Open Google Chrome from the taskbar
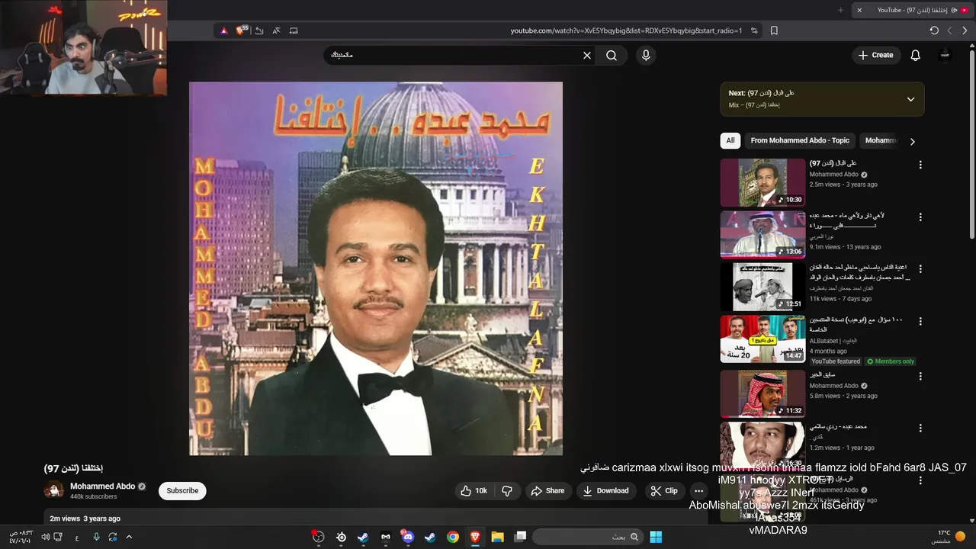The height and width of the screenshot is (549, 976). click(453, 537)
